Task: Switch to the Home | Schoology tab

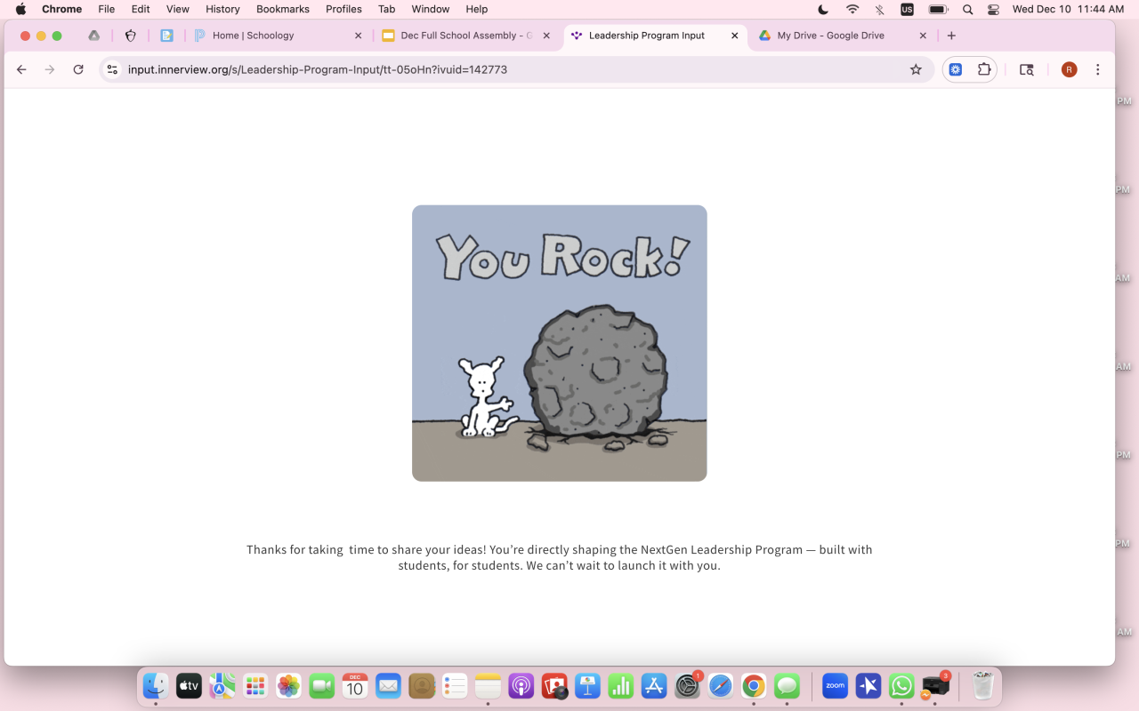Action: 253,36
